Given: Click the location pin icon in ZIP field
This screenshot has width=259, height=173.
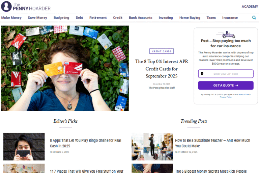Looking at the screenshot, I should tap(202, 74).
